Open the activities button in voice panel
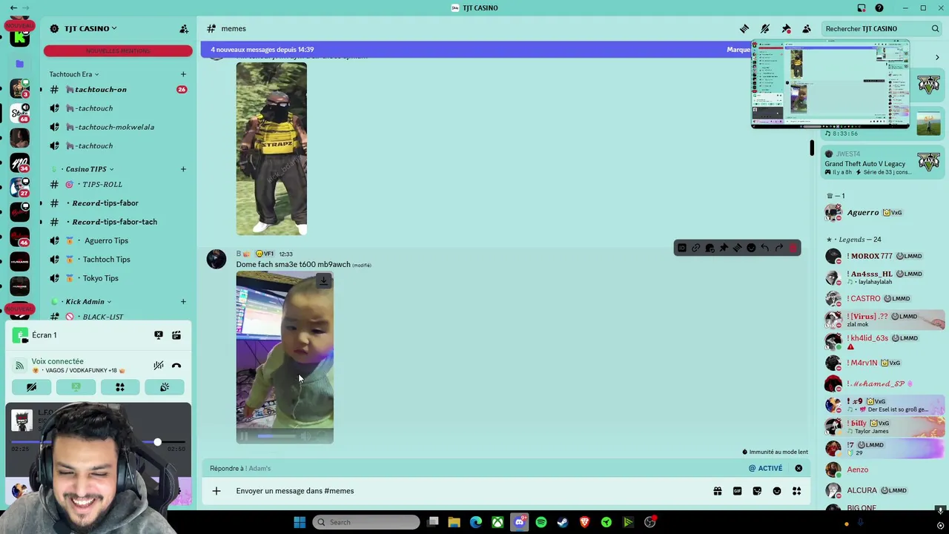This screenshot has height=534, width=949. 120,387
